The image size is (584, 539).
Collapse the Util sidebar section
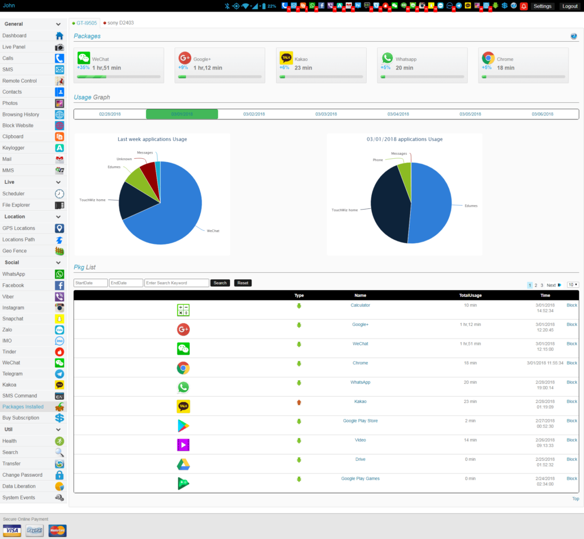[58, 429]
